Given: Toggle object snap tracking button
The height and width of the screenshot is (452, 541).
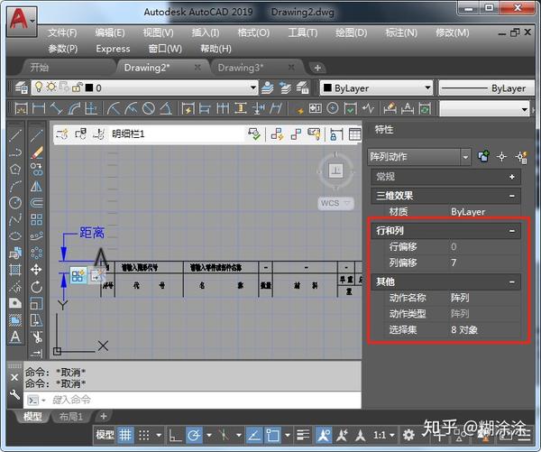Looking at the screenshot, I should (x=254, y=435).
